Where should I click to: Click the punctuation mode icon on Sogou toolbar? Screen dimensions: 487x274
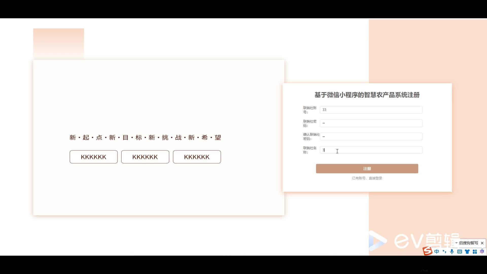(x=444, y=251)
